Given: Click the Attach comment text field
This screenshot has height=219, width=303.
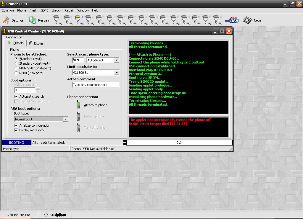Looking at the screenshot, I should click(96, 85).
